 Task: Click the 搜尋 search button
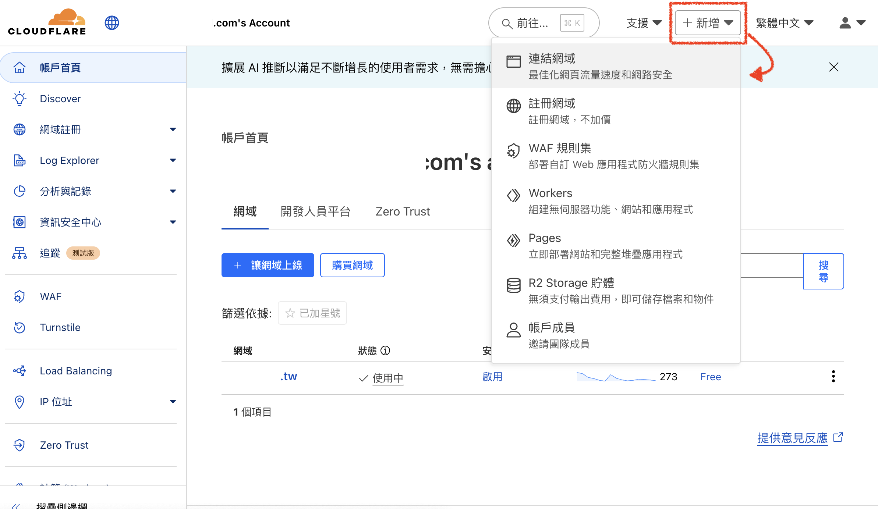point(824,271)
